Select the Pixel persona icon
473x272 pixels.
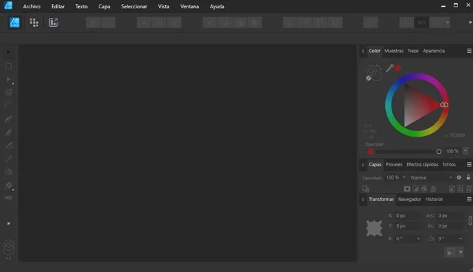[34, 23]
